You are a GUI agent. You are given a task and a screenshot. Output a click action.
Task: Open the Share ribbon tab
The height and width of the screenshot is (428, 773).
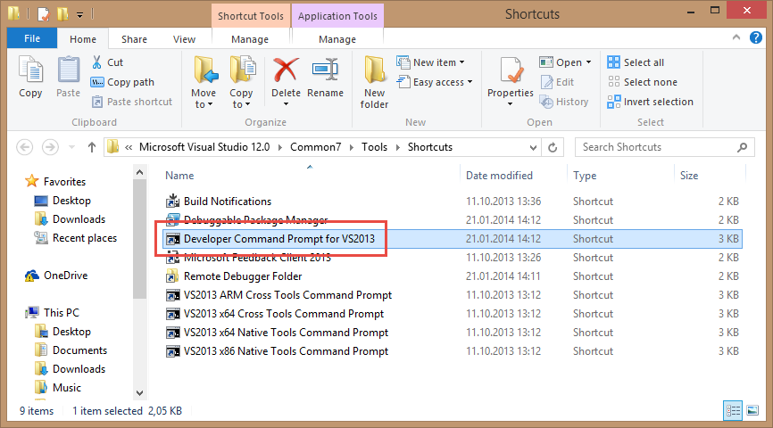(134, 39)
